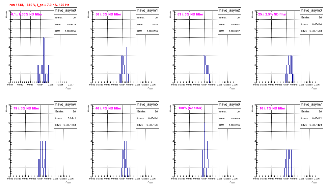Viewport: 328px width, 188px height.
Task: Click RMS 0.0002934 in havg_asym0 stats
Action: tap(66, 31)
